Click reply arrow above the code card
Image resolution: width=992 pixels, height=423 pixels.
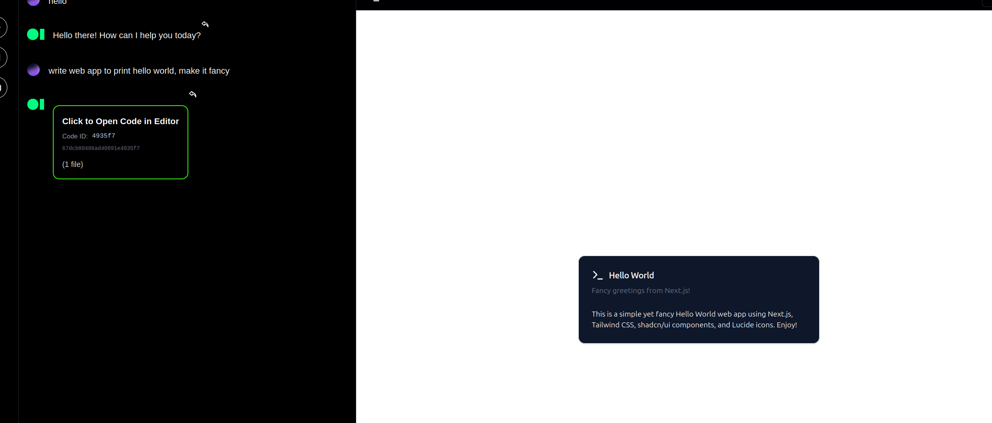point(193,94)
